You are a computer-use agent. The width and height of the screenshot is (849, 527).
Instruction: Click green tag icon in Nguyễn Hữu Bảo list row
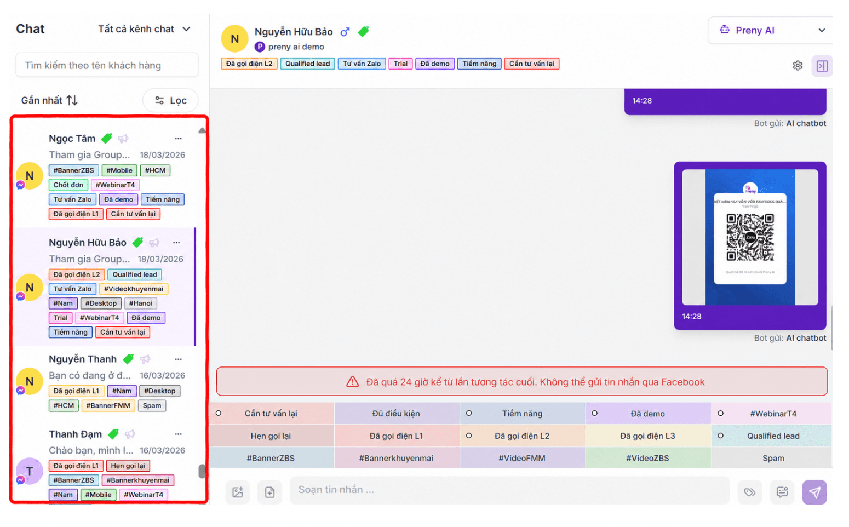138,242
